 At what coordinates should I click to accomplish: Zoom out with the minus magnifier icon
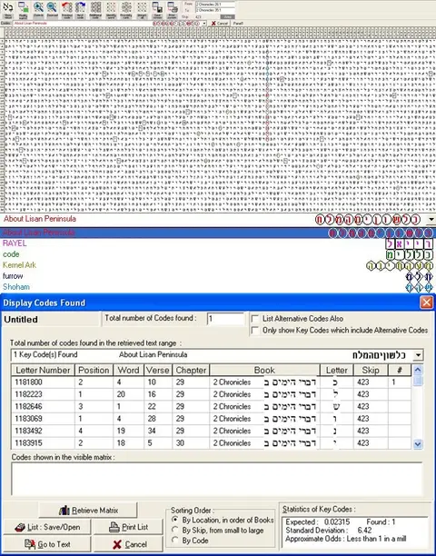(52, 10)
